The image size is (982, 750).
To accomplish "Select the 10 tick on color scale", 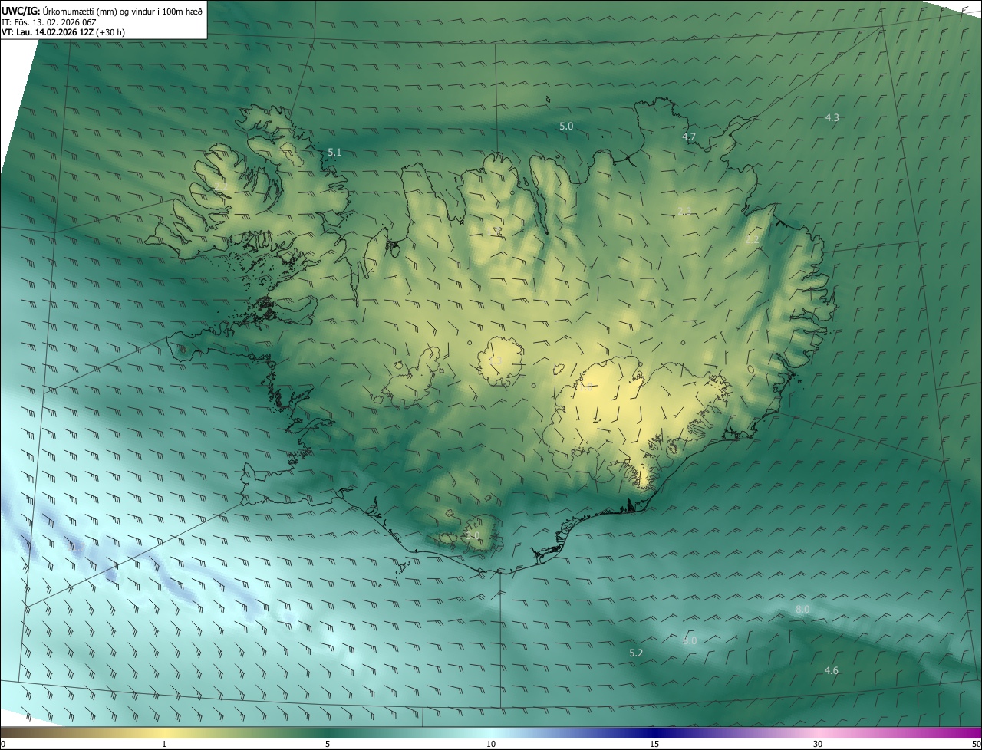I will coord(491,744).
